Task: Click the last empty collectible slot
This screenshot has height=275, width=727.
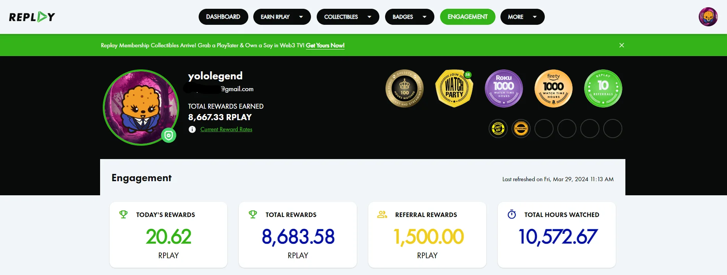Action: pos(613,129)
